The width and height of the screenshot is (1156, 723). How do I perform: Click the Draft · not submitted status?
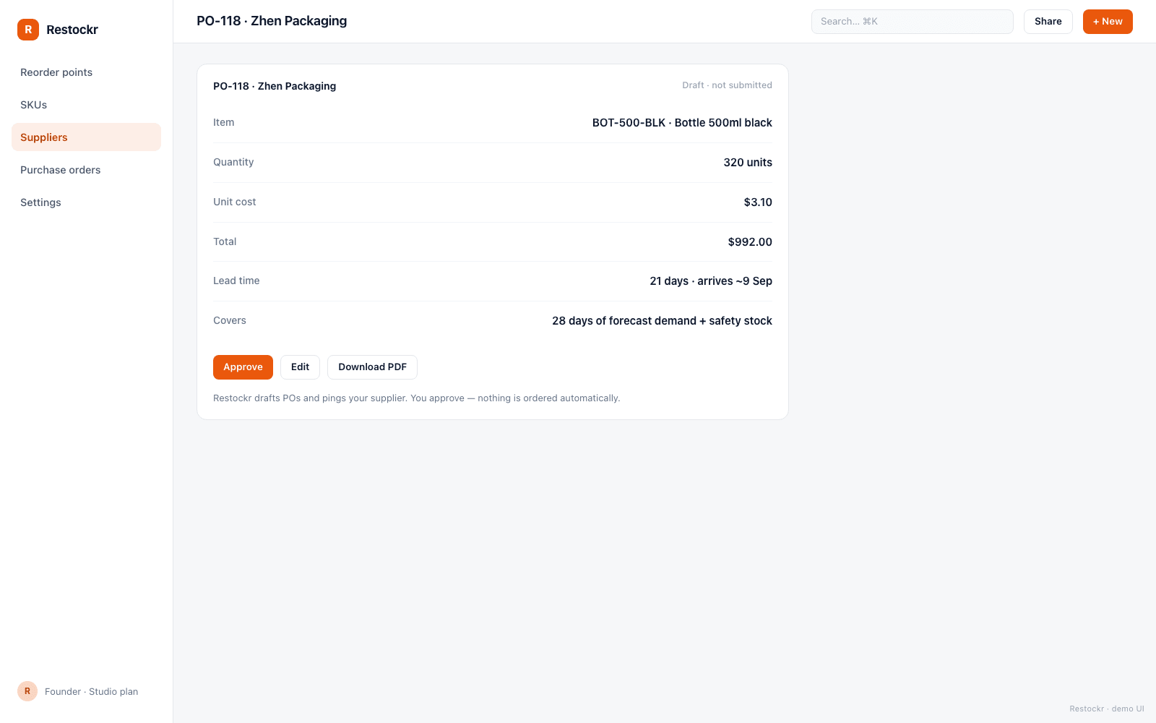(x=727, y=85)
